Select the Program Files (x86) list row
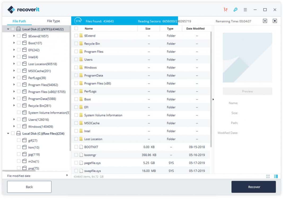This screenshot has height=199, width=283. (x=141, y=83)
